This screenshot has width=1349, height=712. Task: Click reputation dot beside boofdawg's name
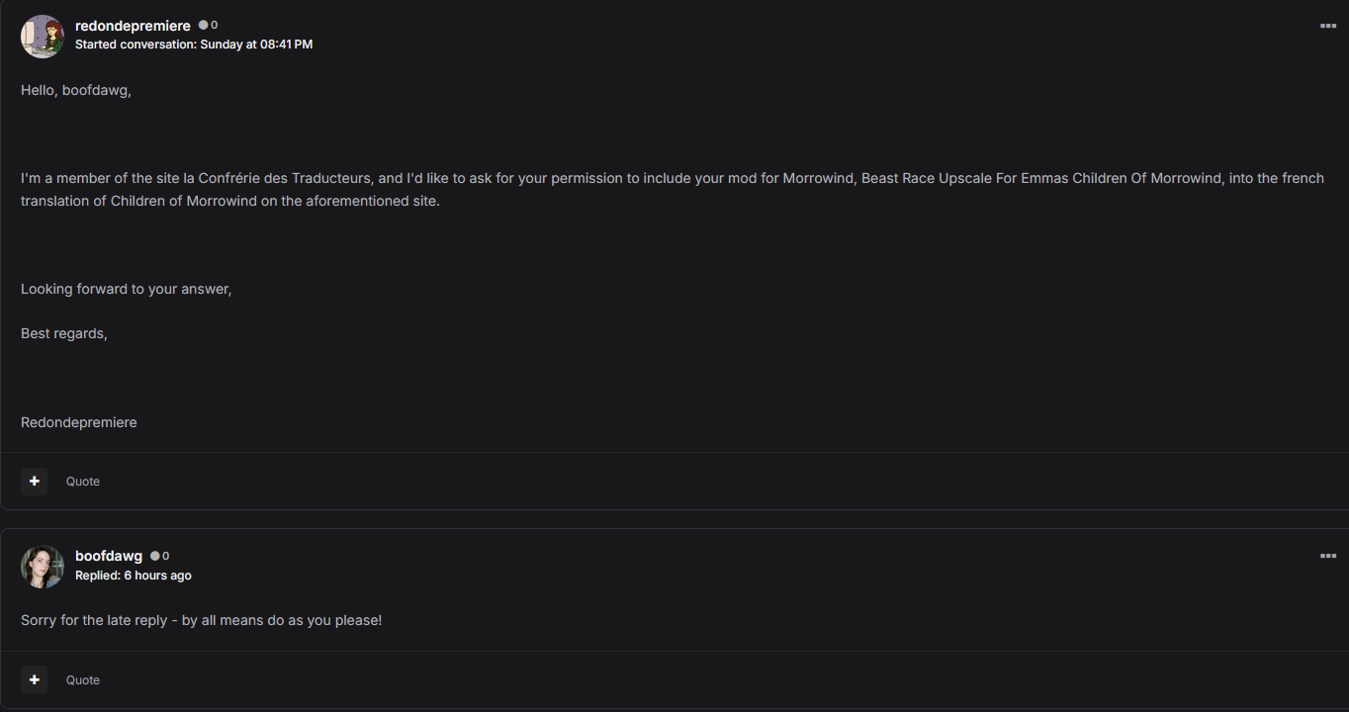155,556
